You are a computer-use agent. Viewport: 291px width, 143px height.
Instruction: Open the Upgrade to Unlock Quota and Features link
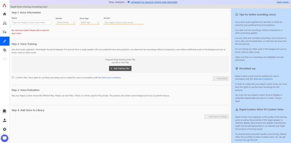pyautogui.click(x=154, y=2)
